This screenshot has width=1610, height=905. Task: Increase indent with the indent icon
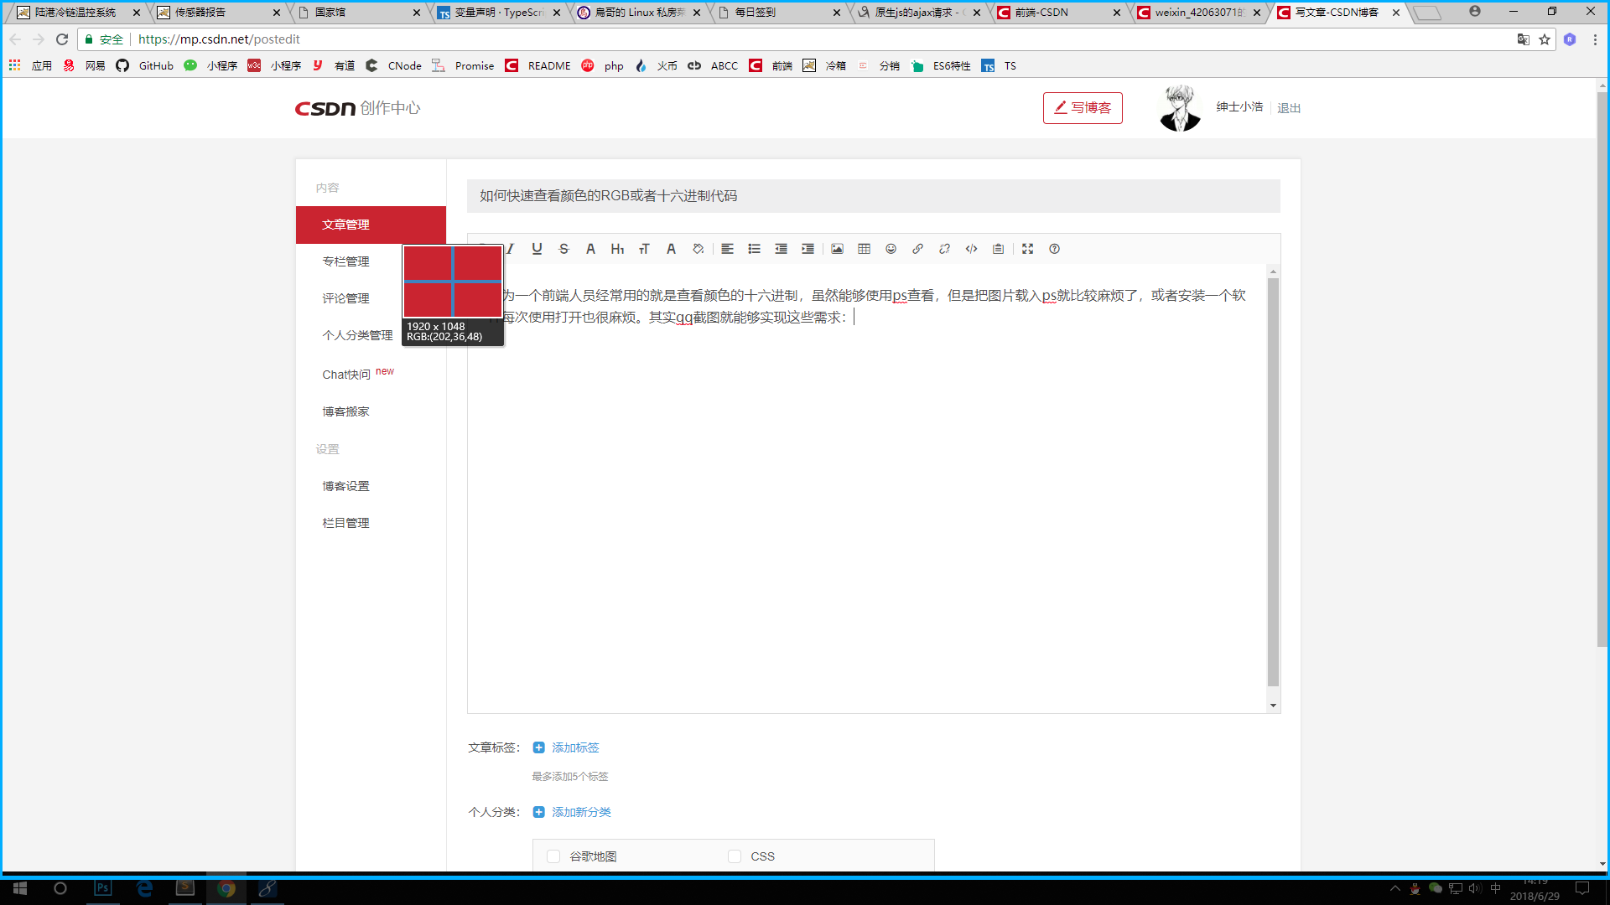click(808, 249)
